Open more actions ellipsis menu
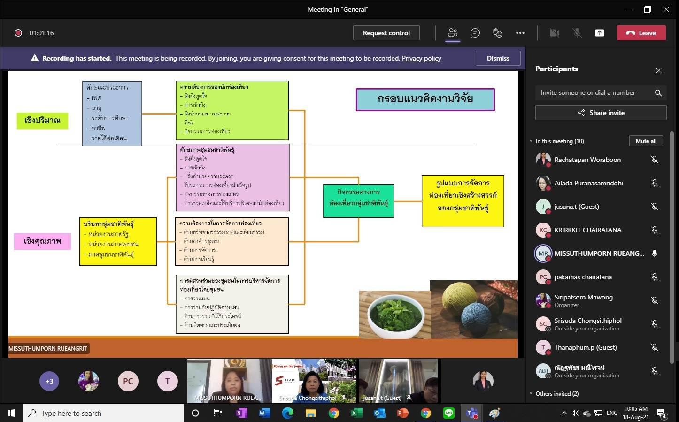 coord(520,33)
